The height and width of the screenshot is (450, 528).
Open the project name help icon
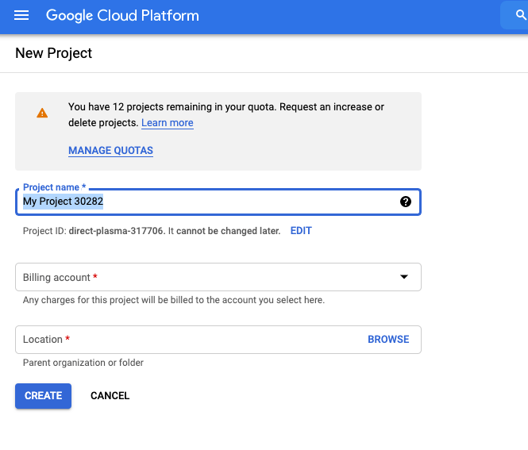406,202
